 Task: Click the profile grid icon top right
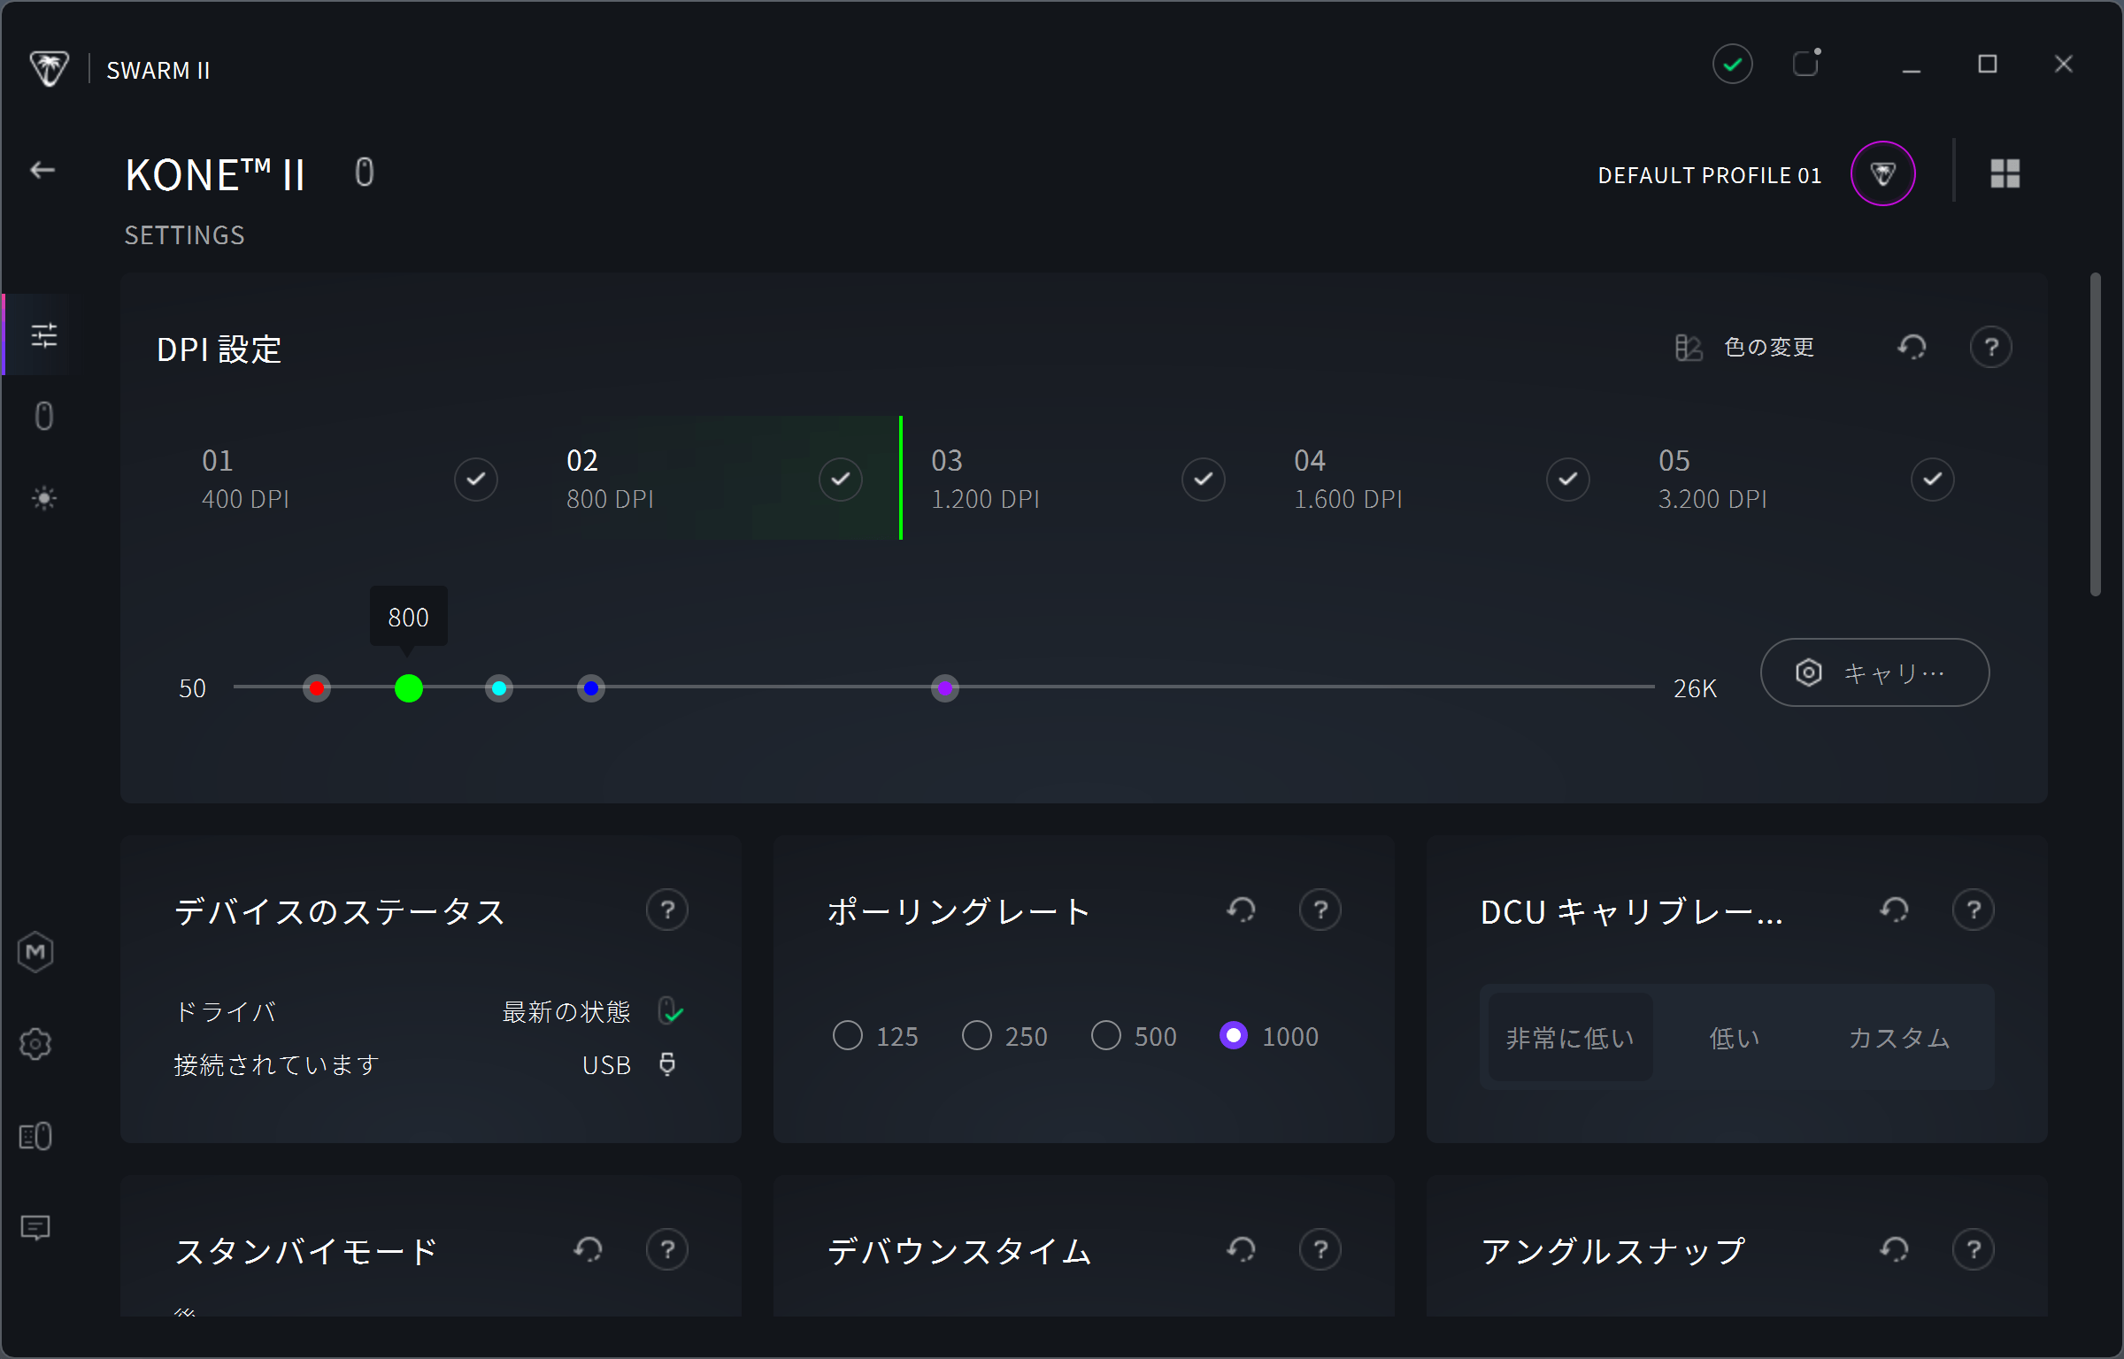tap(2005, 173)
